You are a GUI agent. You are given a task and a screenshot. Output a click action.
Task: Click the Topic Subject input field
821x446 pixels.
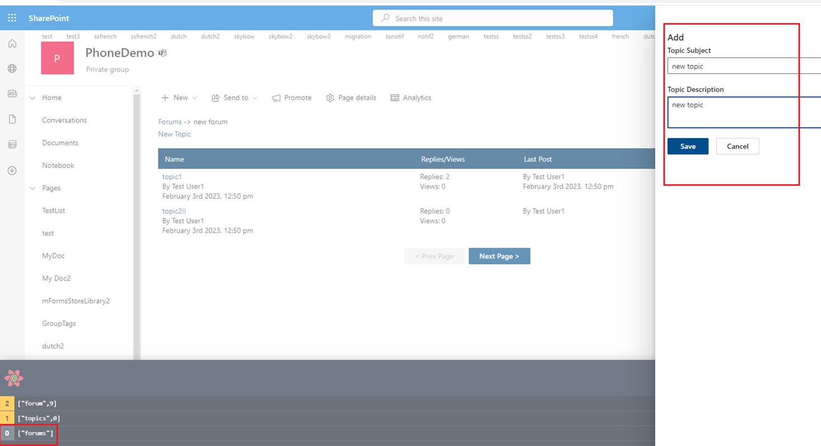pos(743,66)
